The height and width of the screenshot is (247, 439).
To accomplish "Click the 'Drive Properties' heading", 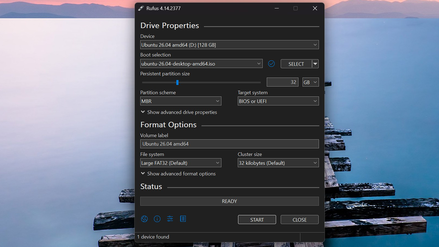I will coord(170,26).
